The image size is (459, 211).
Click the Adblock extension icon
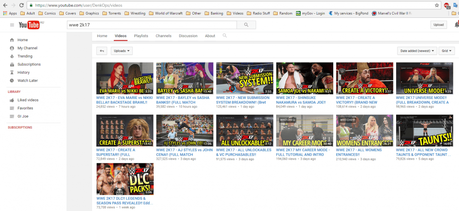(x=447, y=5)
